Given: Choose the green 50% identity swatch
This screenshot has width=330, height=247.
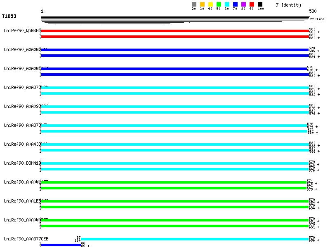Looking at the screenshot, I should [219, 5].
